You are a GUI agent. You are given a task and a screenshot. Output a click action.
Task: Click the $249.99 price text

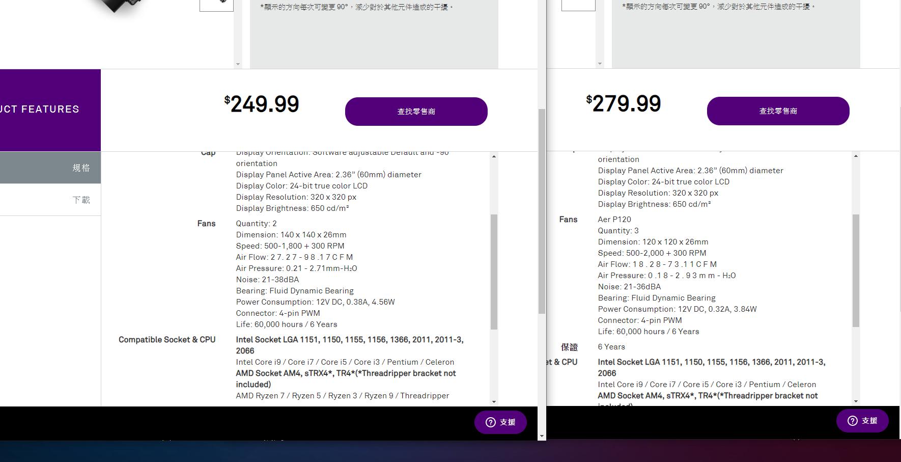tap(262, 104)
